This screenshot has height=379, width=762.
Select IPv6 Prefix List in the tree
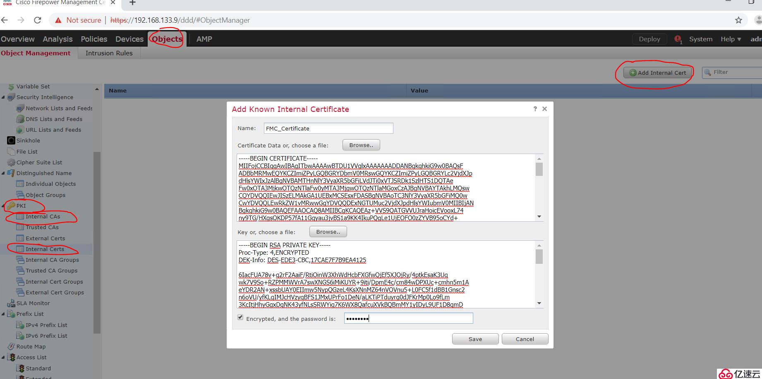point(46,336)
